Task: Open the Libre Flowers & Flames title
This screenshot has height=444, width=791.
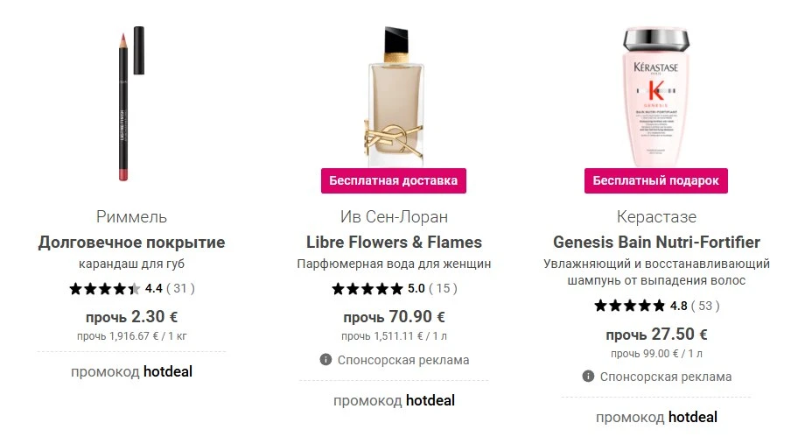Action: (394, 243)
